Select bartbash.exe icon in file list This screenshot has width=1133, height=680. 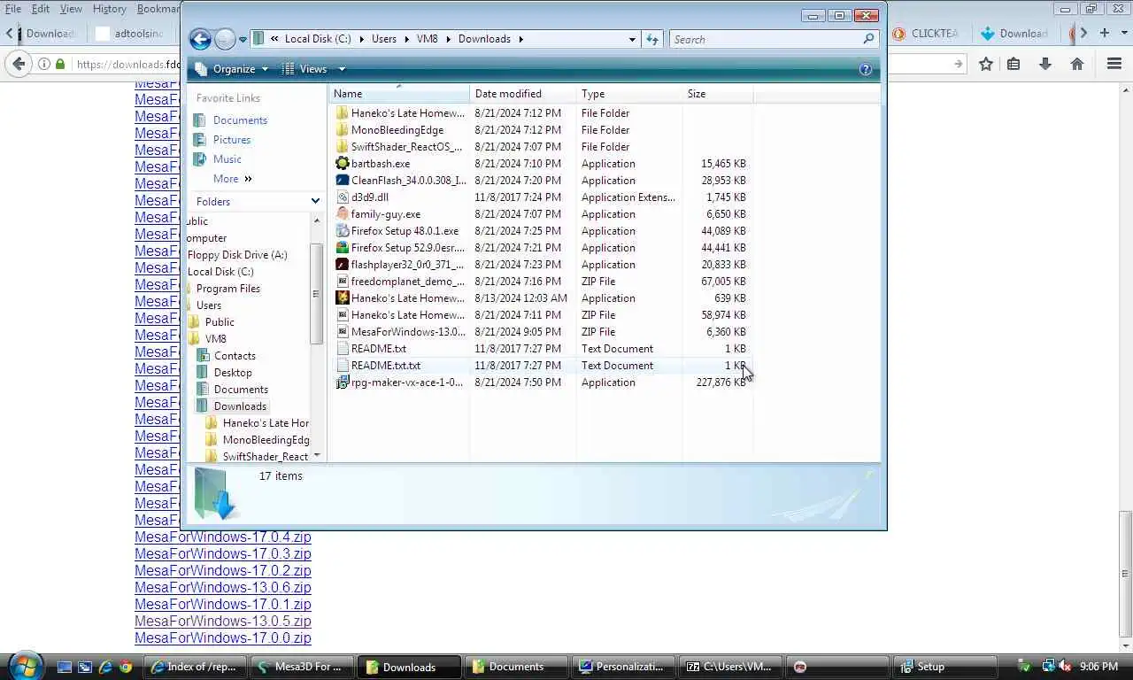(x=343, y=164)
